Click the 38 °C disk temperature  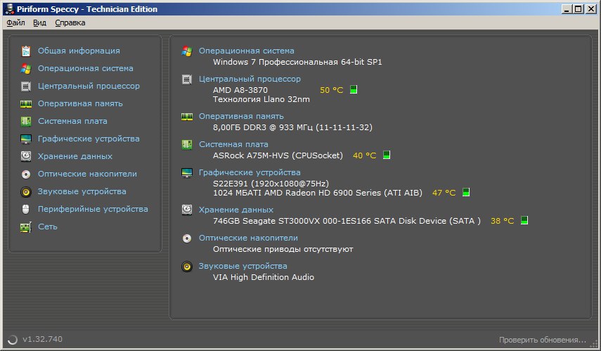[x=502, y=221]
